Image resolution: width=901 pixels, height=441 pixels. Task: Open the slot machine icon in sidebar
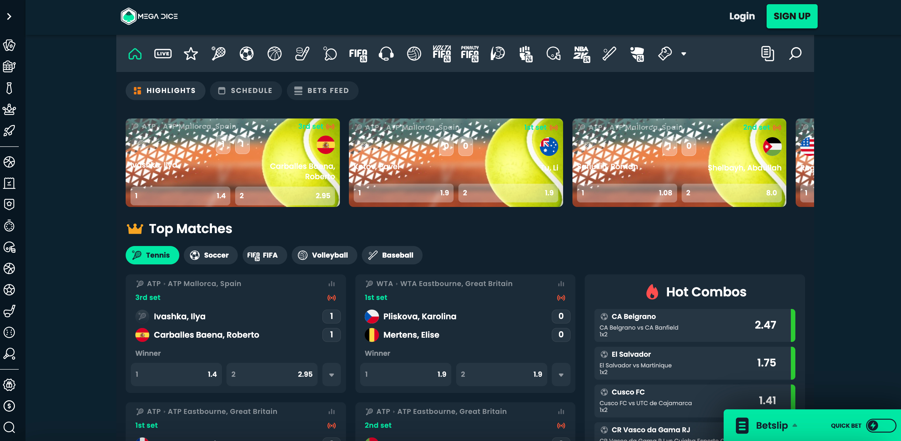tap(9, 67)
